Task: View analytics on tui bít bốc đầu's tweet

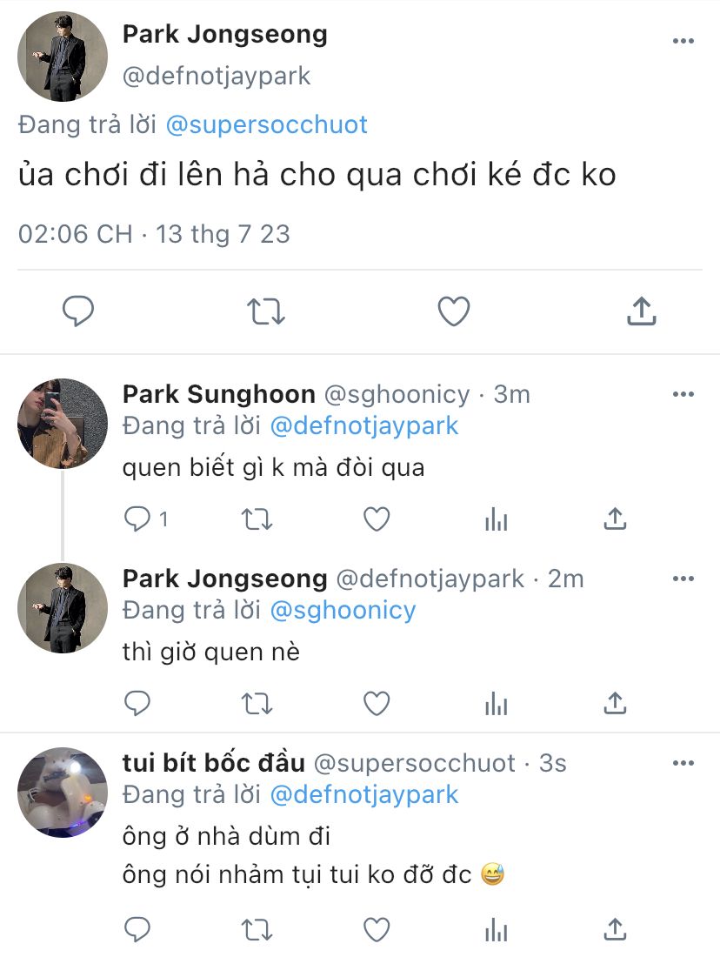Action: pyautogui.click(x=496, y=928)
